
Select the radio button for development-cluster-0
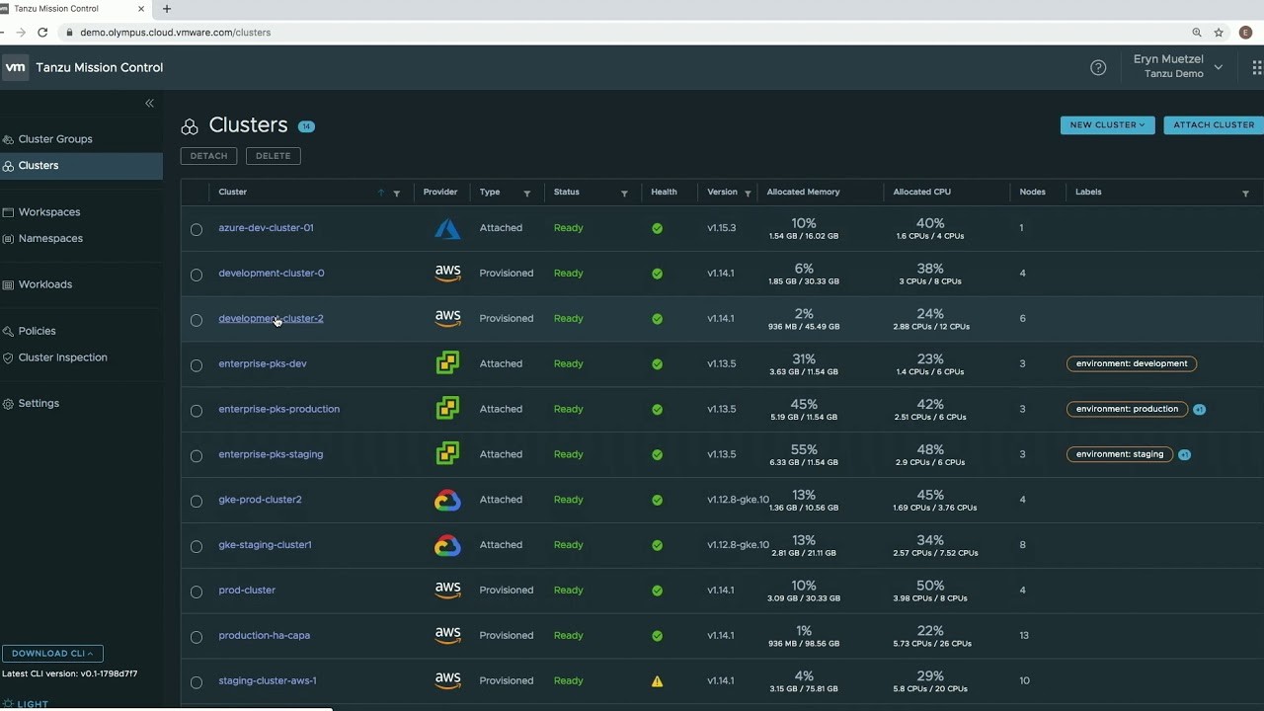point(197,275)
